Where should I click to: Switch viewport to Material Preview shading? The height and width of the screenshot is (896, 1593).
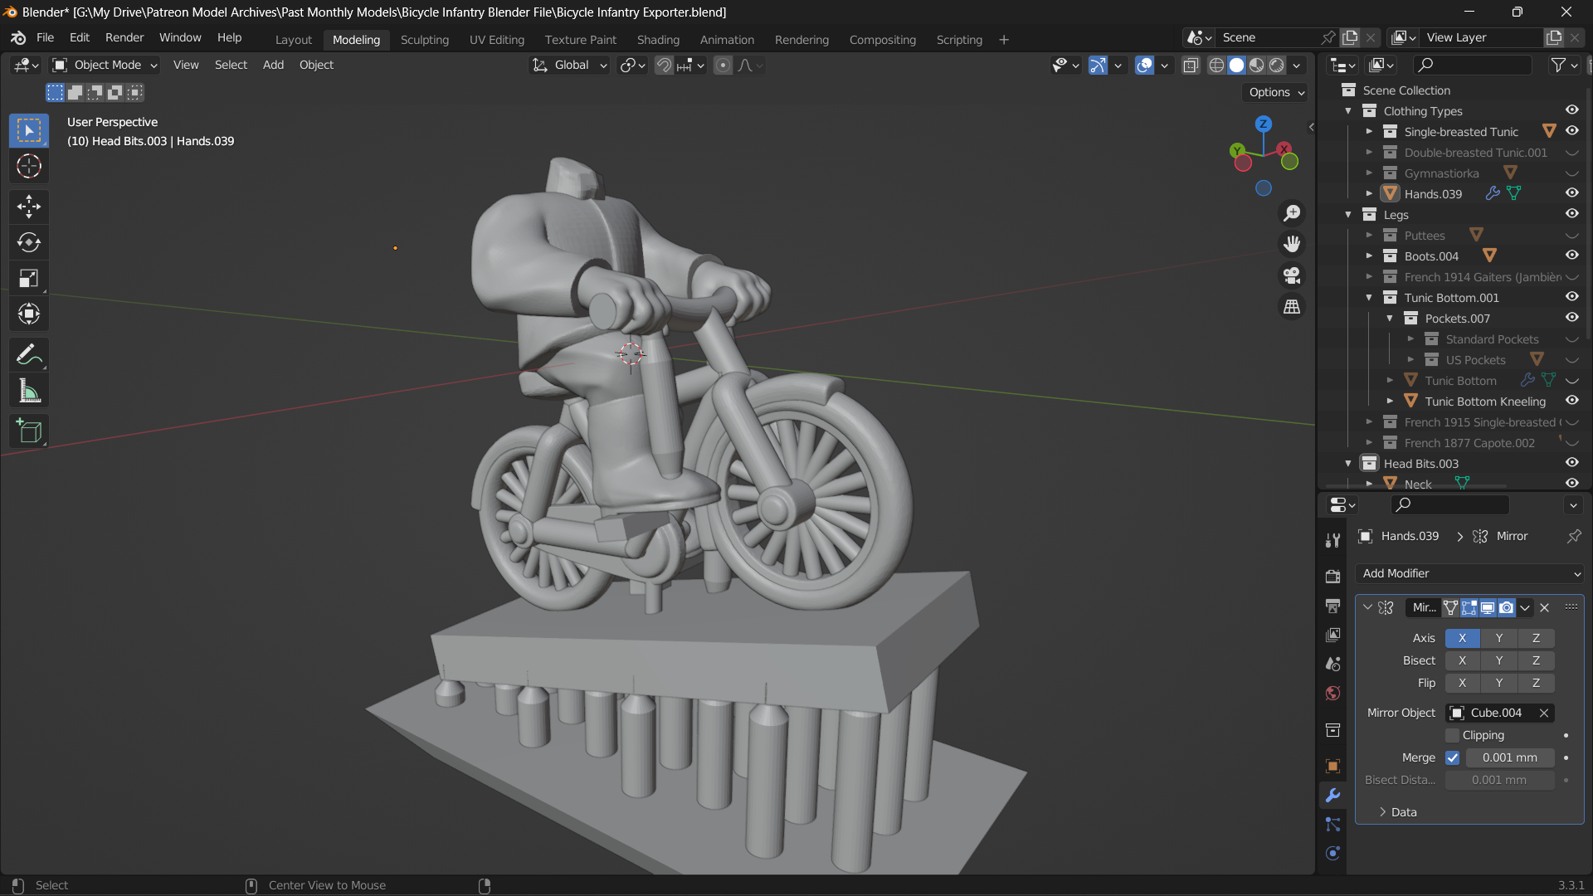[1256, 65]
